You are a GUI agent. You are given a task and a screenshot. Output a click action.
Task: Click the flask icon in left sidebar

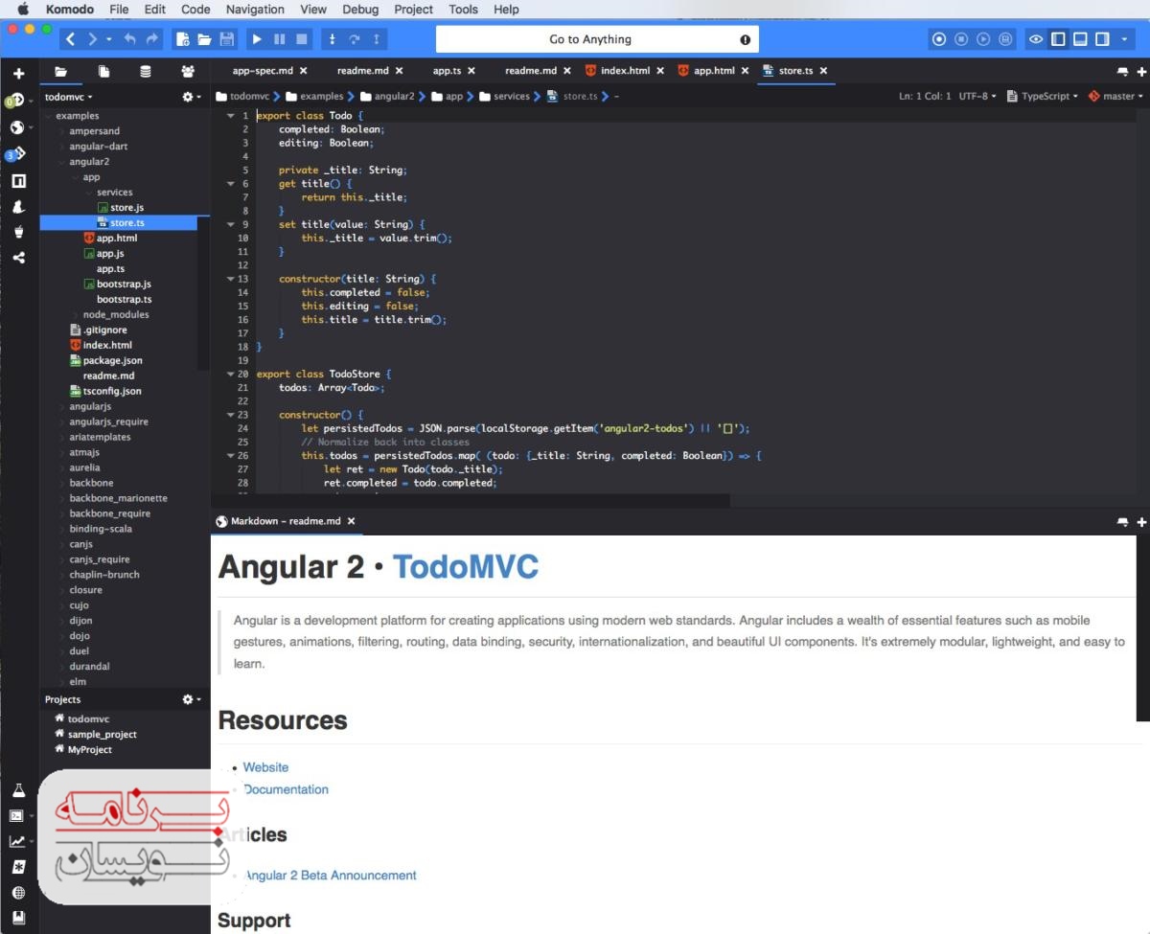(18, 790)
